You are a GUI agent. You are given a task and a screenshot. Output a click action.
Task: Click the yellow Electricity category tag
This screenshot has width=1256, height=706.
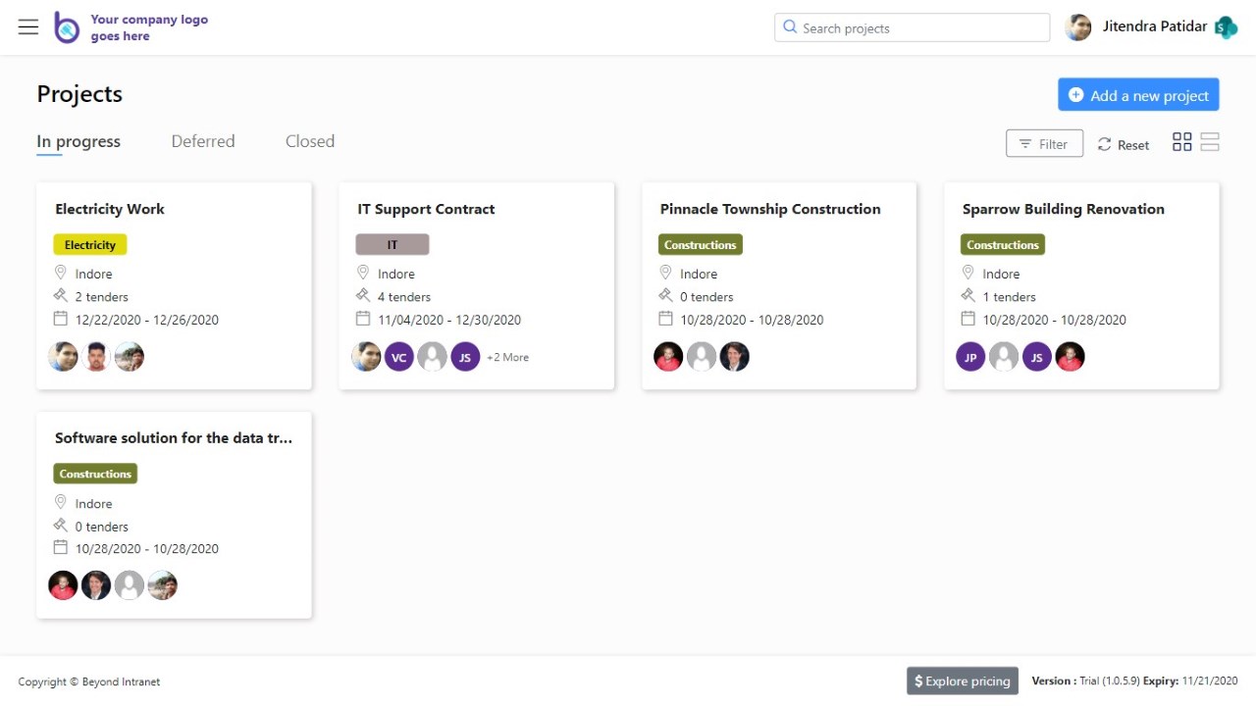coord(90,245)
